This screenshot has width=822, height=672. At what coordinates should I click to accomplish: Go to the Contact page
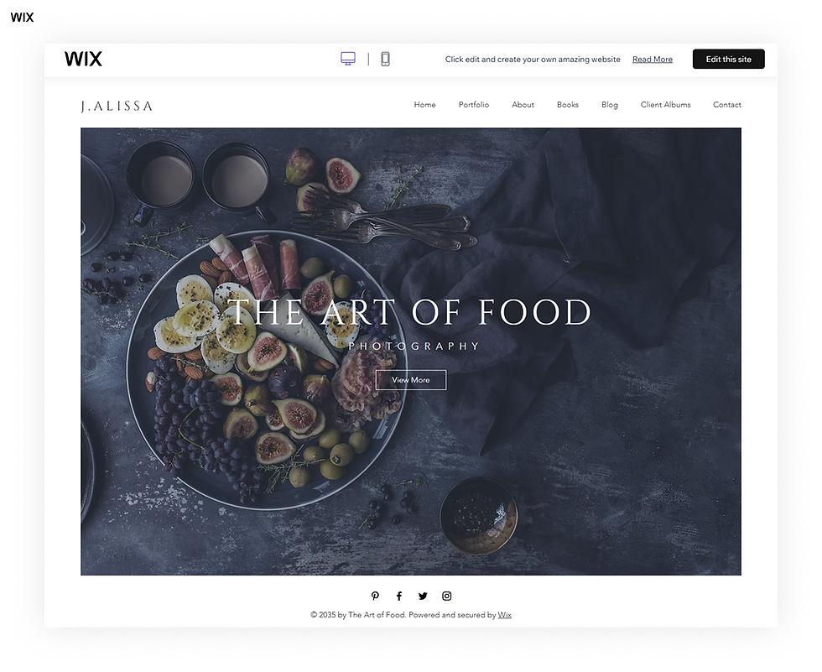[x=727, y=105]
